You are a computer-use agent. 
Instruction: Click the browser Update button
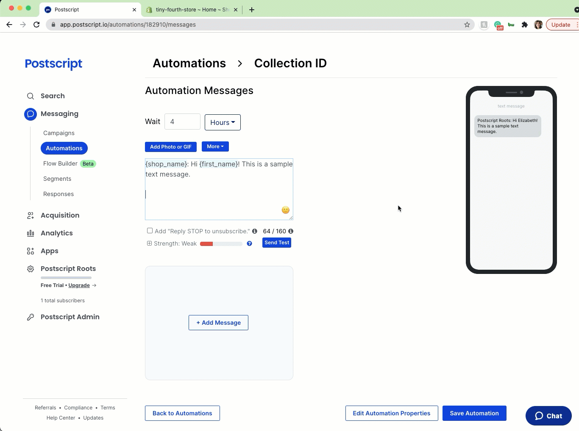click(561, 25)
